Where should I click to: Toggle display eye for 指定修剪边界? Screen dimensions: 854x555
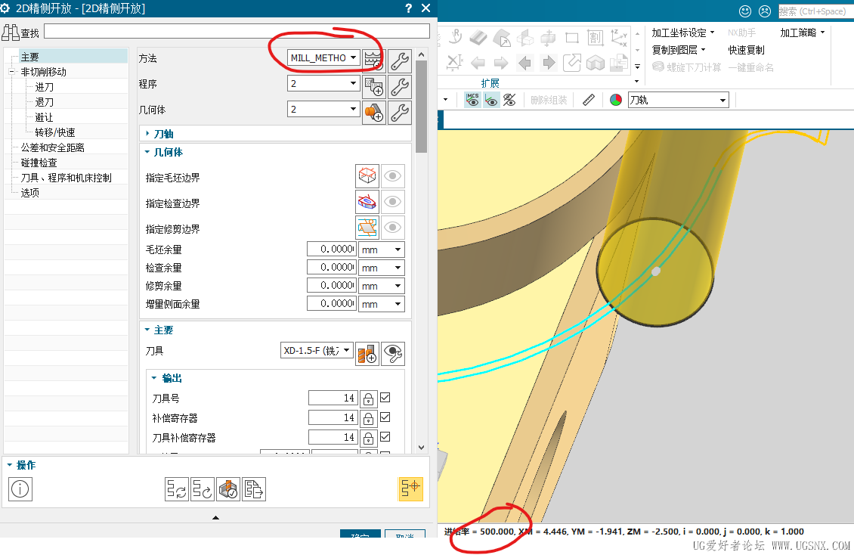pos(393,227)
